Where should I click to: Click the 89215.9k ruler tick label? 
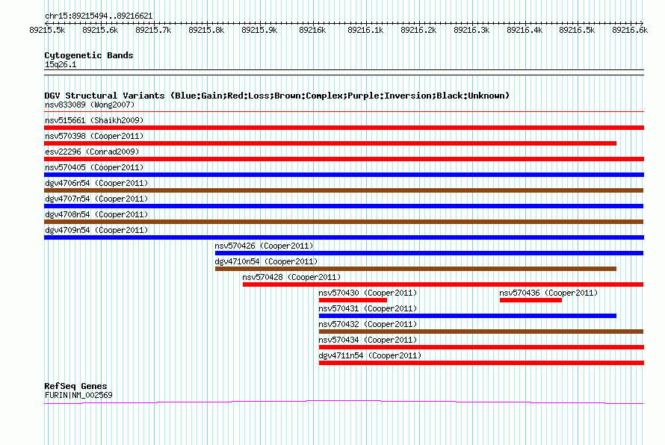[x=259, y=31]
